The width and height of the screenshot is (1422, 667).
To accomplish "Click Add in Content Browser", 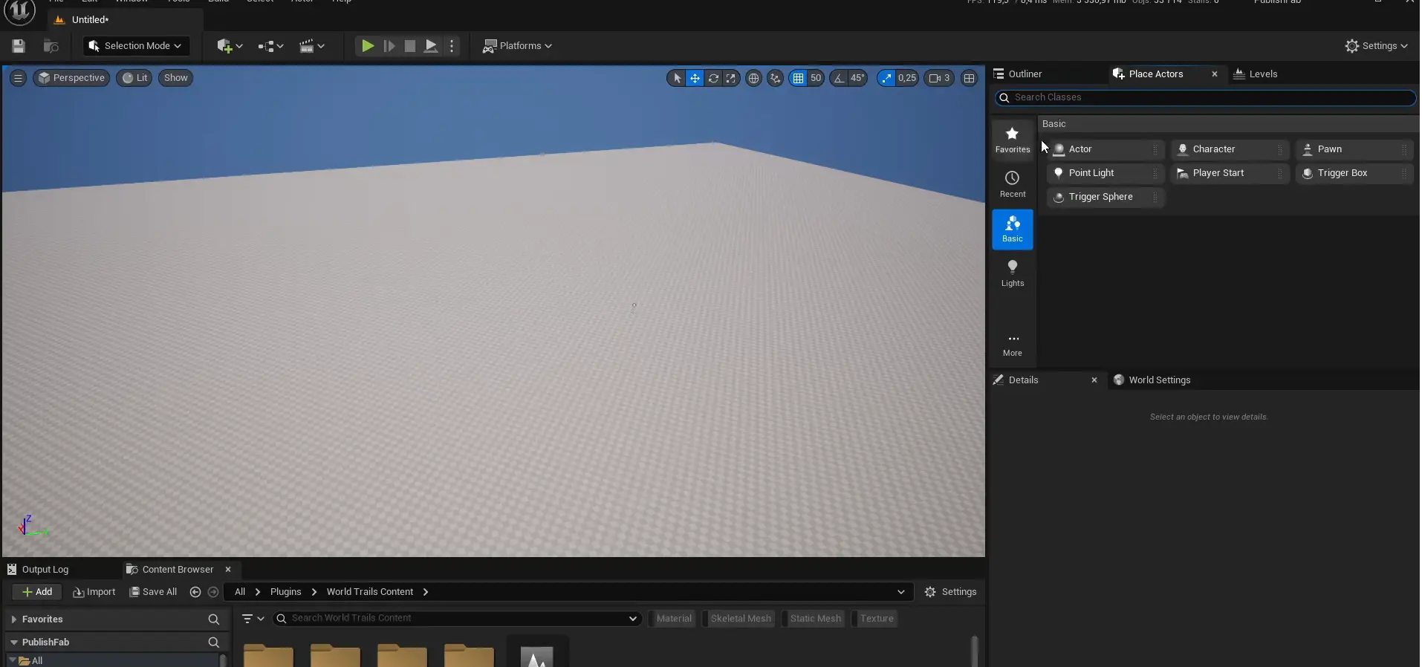I will pos(37,592).
